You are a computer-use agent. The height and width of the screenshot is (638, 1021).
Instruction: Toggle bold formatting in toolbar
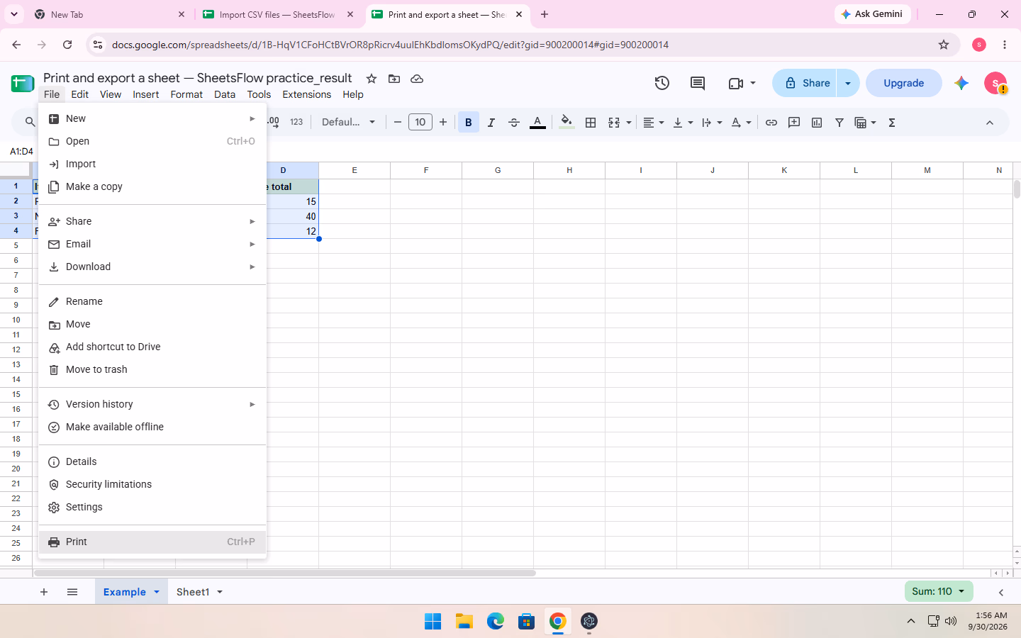click(x=468, y=123)
